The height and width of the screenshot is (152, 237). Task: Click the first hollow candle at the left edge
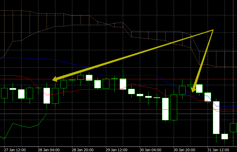[x=5, y=93]
